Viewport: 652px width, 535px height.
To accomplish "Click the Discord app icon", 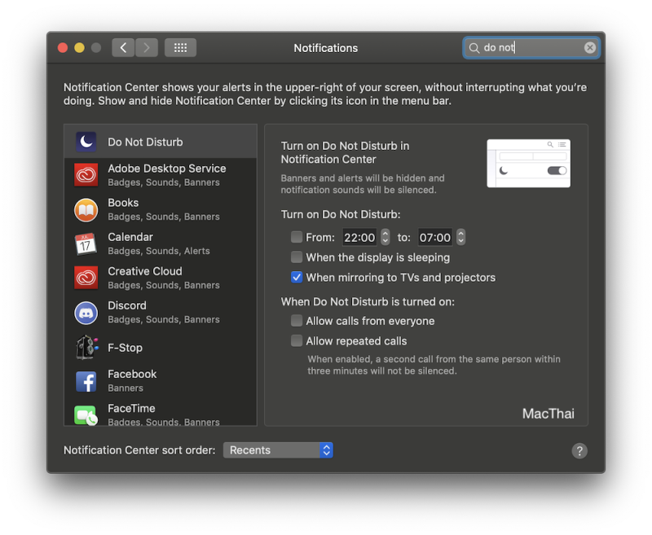I will click(86, 311).
